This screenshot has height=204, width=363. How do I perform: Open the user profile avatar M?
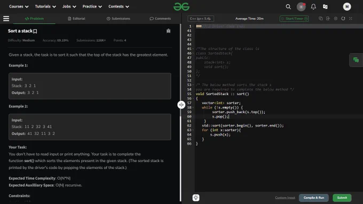click(x=347, y=7)
